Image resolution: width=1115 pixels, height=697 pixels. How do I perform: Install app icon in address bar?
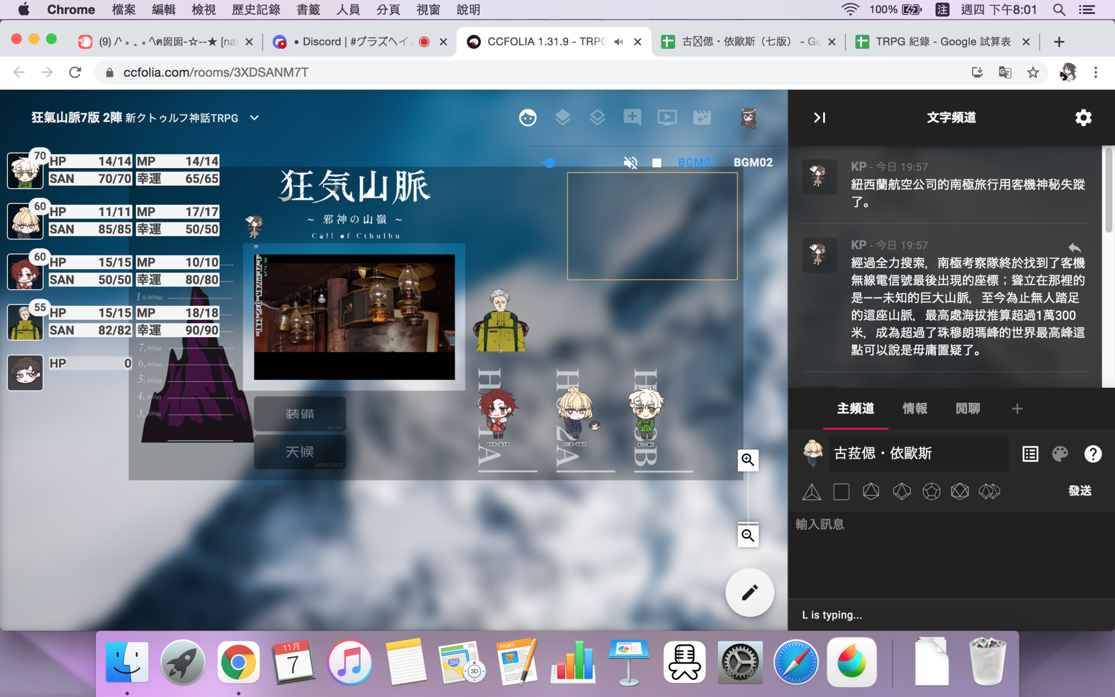pos(977,72)
